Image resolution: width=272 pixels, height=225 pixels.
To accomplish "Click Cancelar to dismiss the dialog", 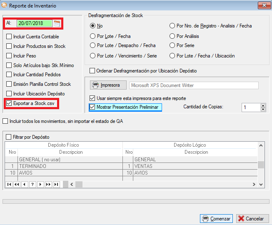I will pyautogui.click(x=252, y=218).
